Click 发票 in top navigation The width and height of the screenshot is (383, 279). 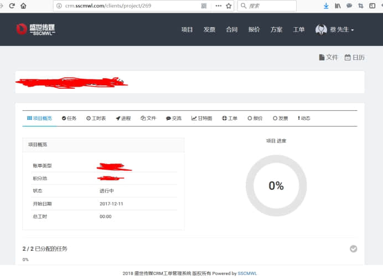(209, 29)
